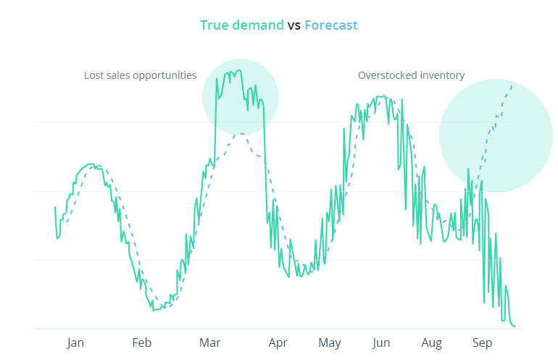Click the large green Overstocked highlight circle
Image resolution: width=558 pixels, height=362 pixels.
[x=496, y=135]
